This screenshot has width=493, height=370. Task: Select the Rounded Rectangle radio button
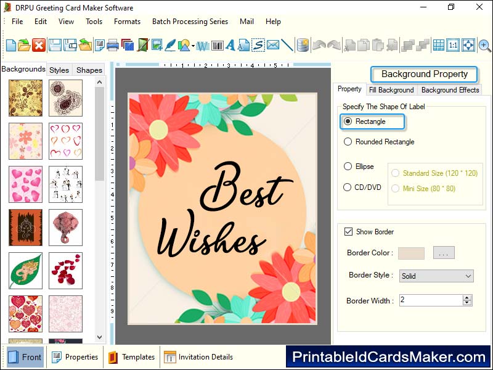(x=348, y=142)
